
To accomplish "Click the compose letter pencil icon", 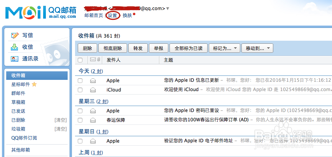I will 15,35.
